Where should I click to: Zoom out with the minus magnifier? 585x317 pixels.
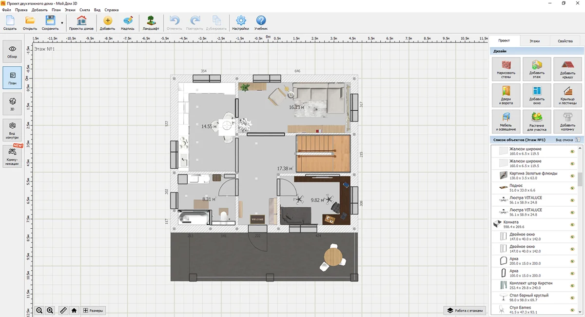click(x=39, y=310)
